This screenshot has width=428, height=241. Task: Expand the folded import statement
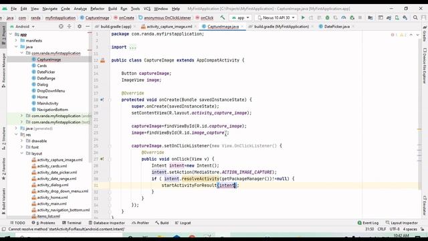(132, 47)
